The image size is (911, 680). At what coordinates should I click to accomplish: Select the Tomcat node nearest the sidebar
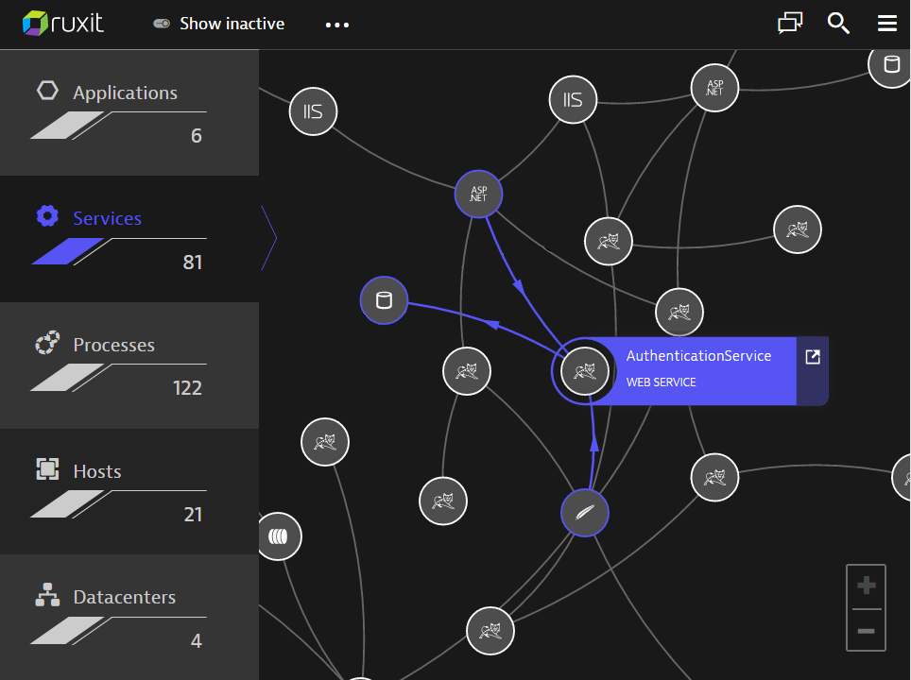pyautogui.click(x=325, y=442)
